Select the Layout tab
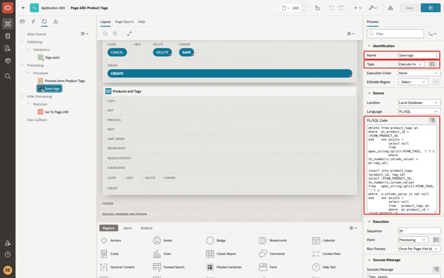The height and width of the screenshot is (278, 444). click(105, 22)
